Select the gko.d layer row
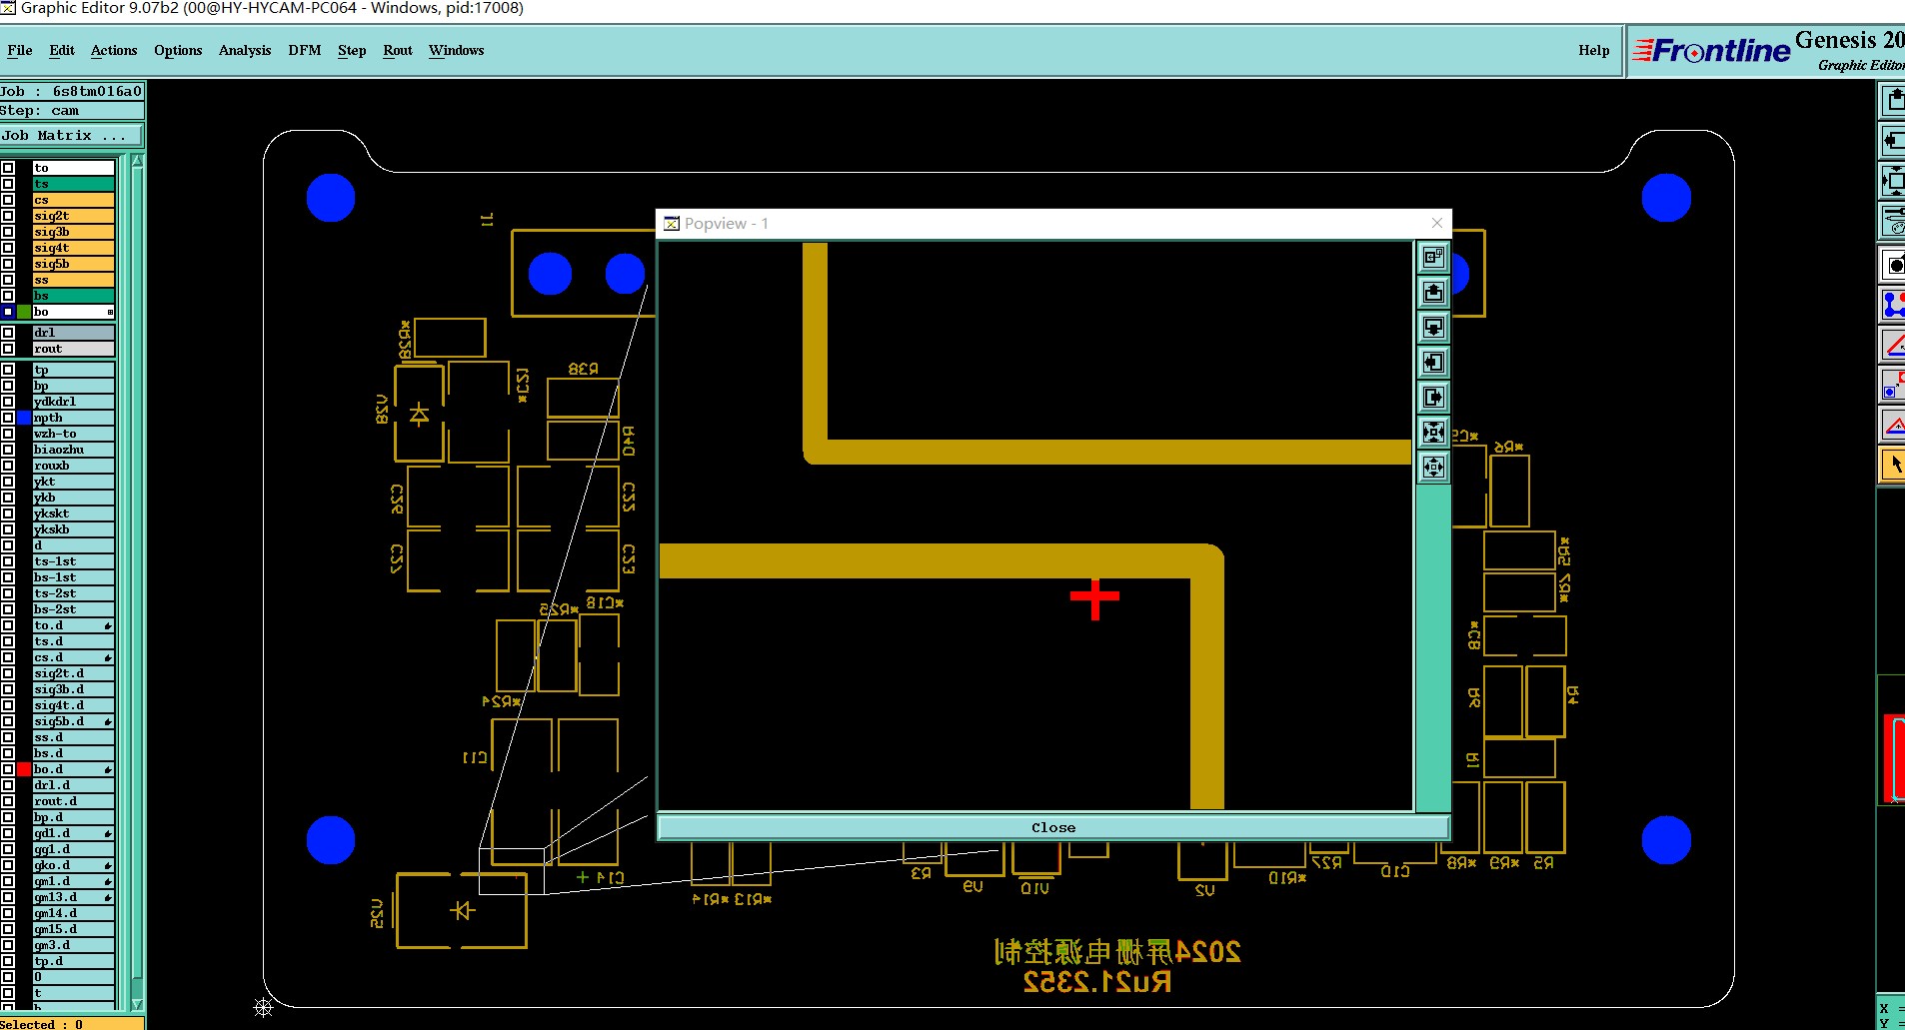The height and width of the screenshot is (1030, 1905). pyautogui.click(x=74, y=865)
